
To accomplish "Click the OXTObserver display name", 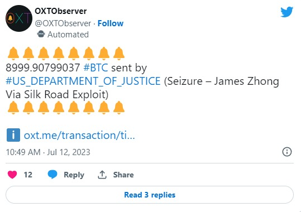I will click(61, 11).
